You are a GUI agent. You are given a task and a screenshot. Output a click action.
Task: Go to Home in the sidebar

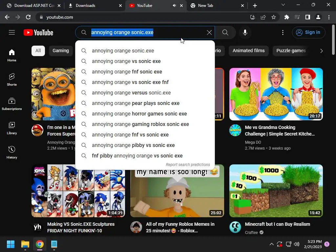[12, 55]
